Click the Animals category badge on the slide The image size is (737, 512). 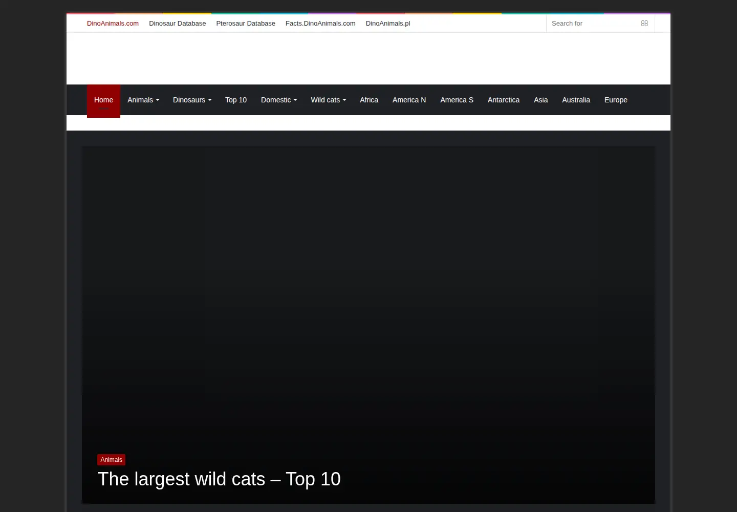[x=112, y=460]
